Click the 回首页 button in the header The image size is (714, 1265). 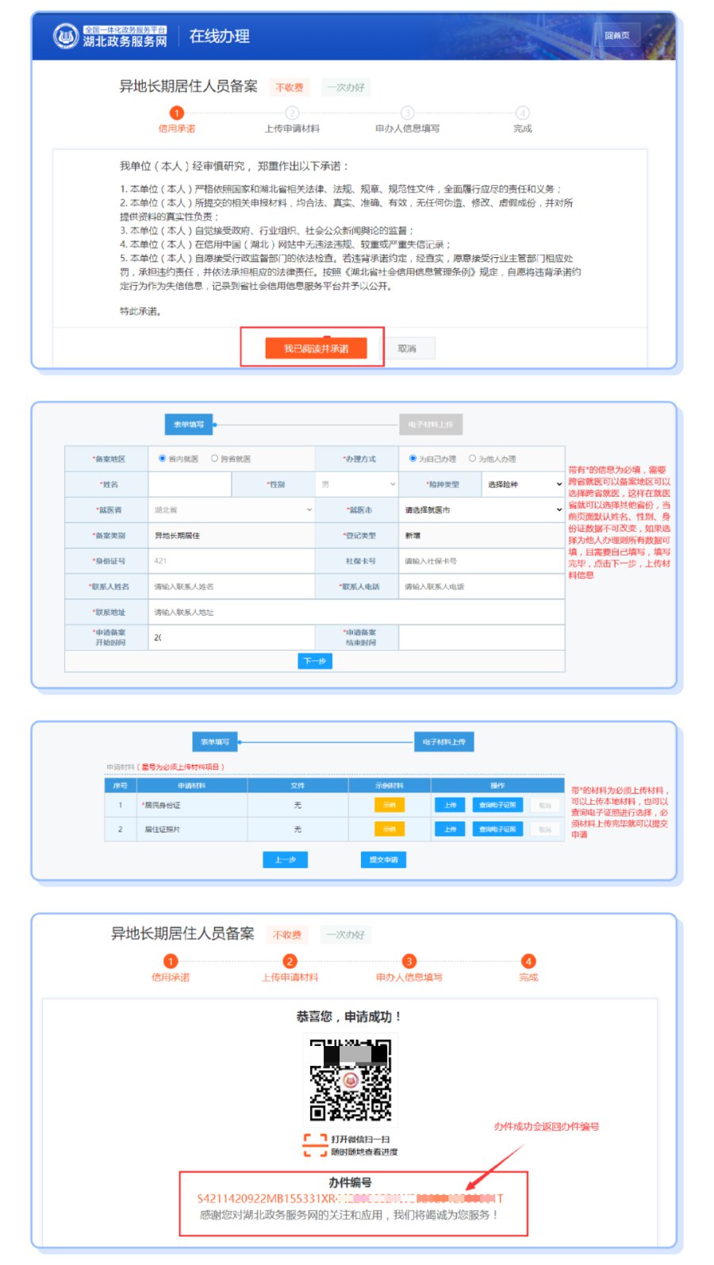616,35
